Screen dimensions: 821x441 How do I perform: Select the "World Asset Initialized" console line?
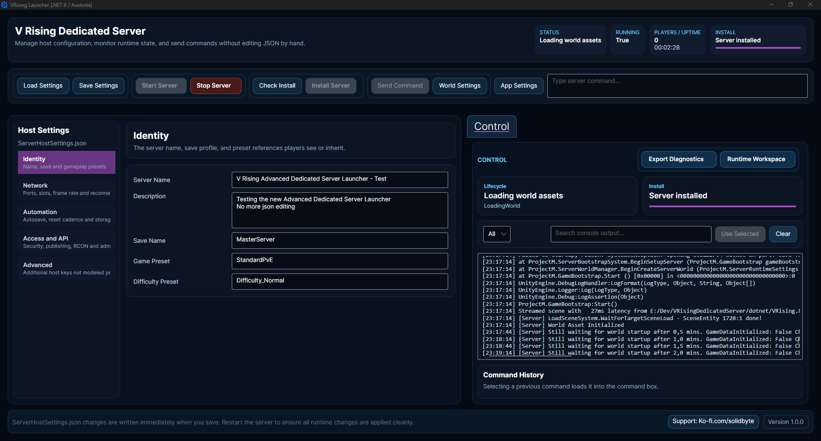(553, 325)
